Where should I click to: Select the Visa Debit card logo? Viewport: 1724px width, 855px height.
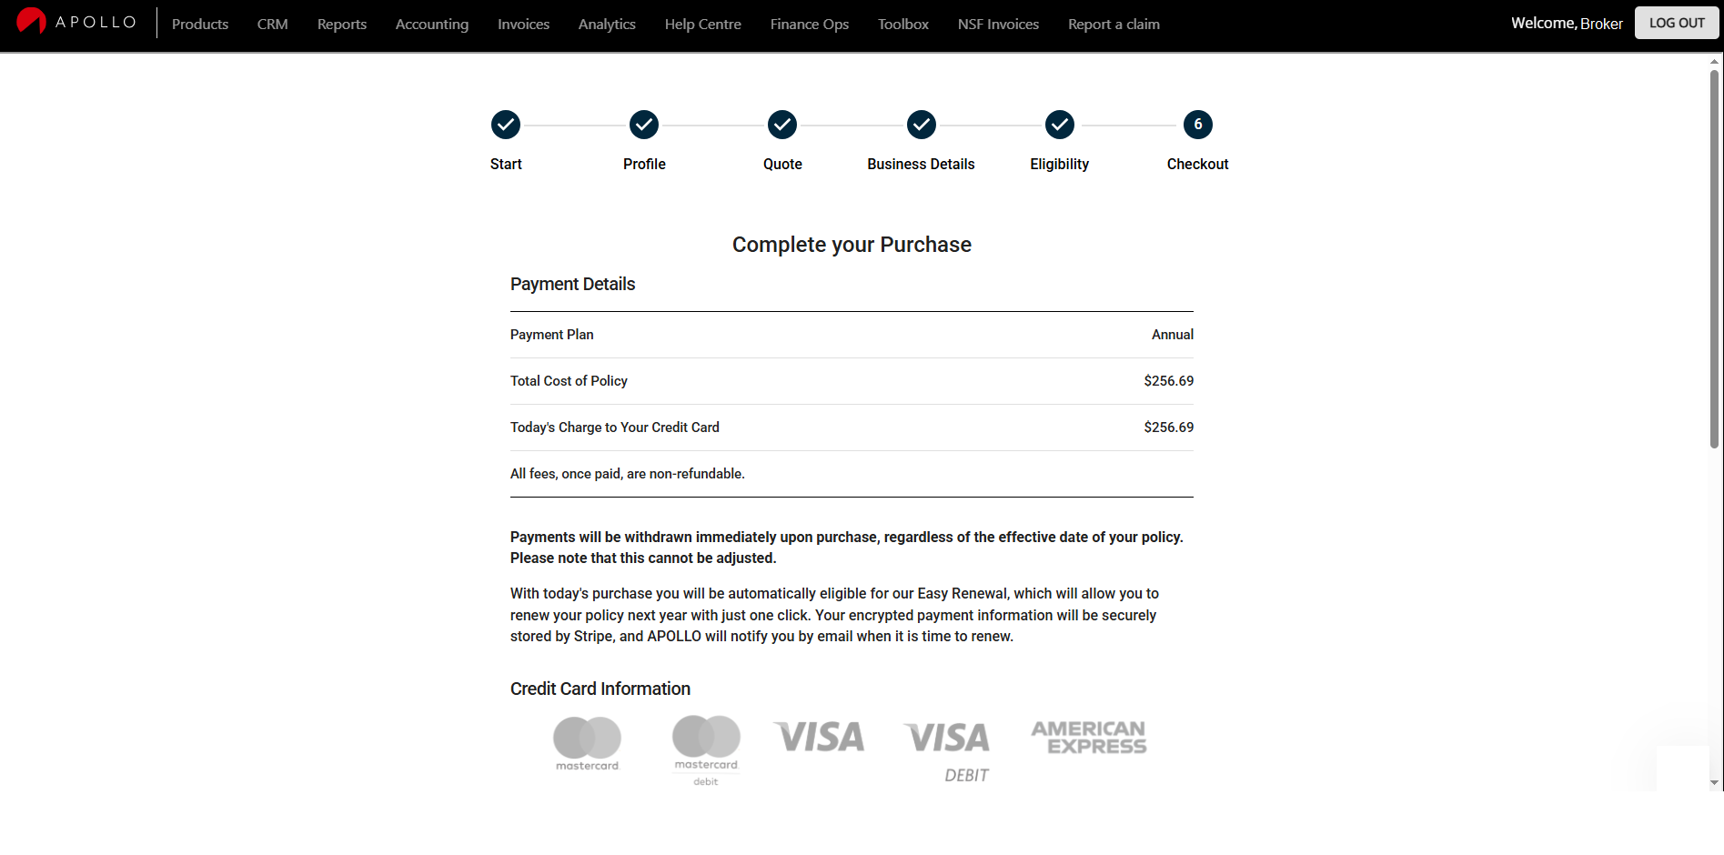(x=947, y=750)
